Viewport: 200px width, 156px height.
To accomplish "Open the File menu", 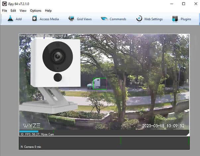I will coord(5,11).
